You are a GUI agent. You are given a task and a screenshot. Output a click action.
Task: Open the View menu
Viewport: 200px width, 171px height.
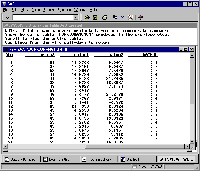[x=24, y=10]
